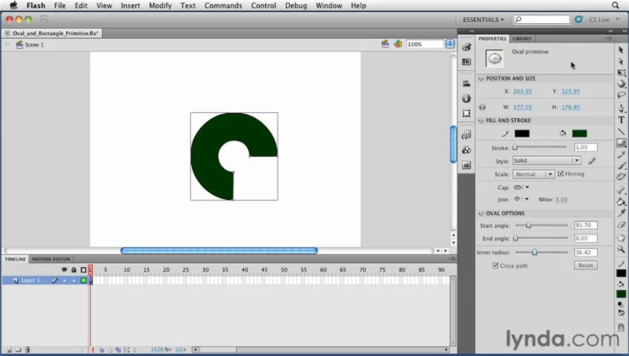The height and width of the screenshot is (356, 629).
Task: Click the Reset button in Oval Options
Action: click(585, 266)
